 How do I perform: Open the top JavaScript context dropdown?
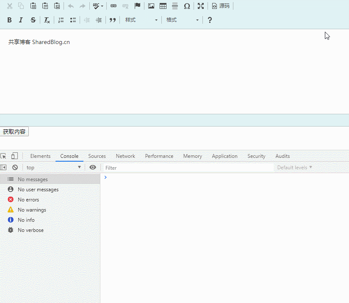[x=53, y=168]
